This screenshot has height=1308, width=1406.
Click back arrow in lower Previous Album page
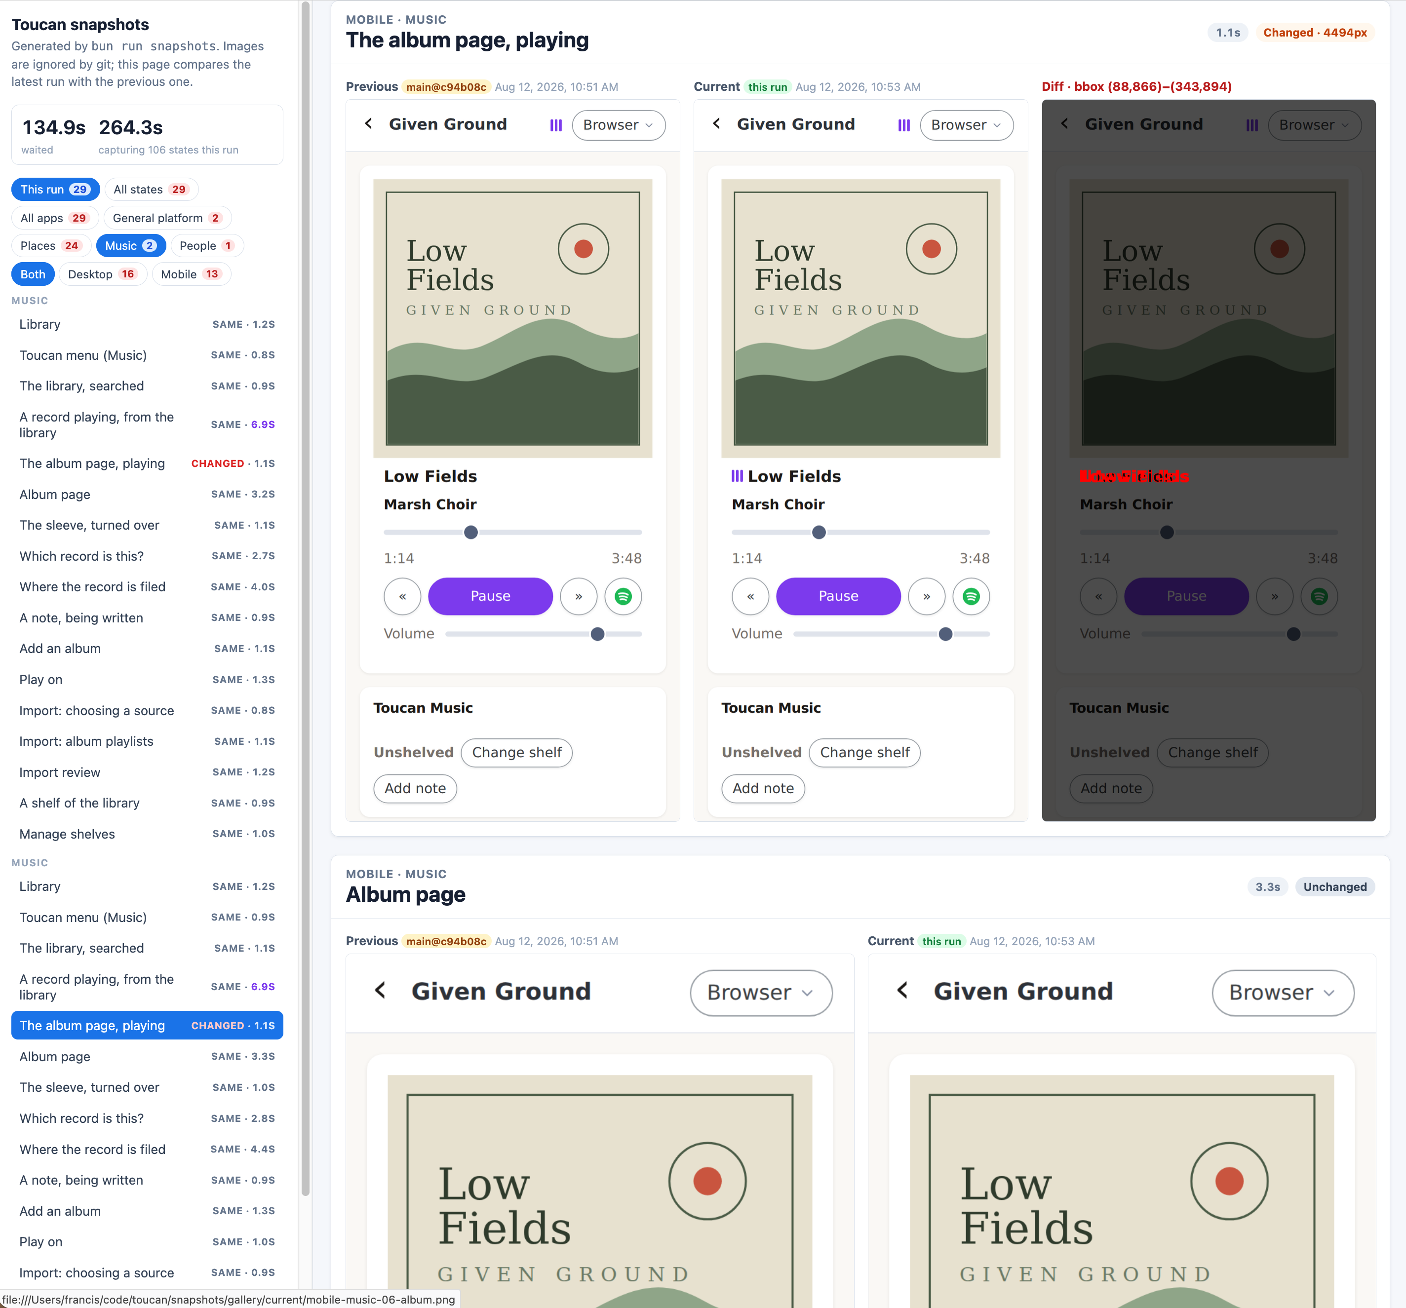coord(381,990)
